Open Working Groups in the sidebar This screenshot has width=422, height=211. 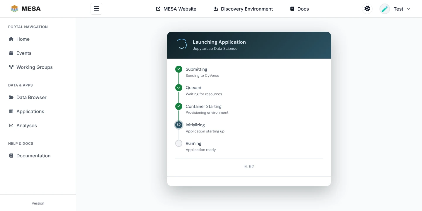(38, 67)
